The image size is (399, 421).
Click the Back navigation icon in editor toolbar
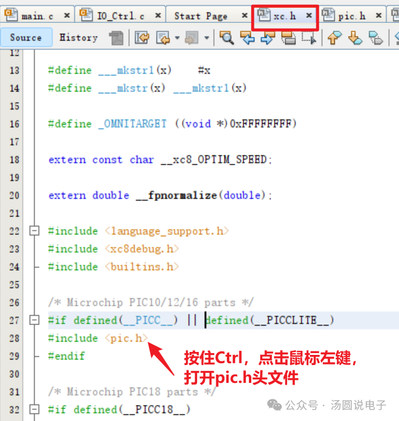[x=163, y=38]
